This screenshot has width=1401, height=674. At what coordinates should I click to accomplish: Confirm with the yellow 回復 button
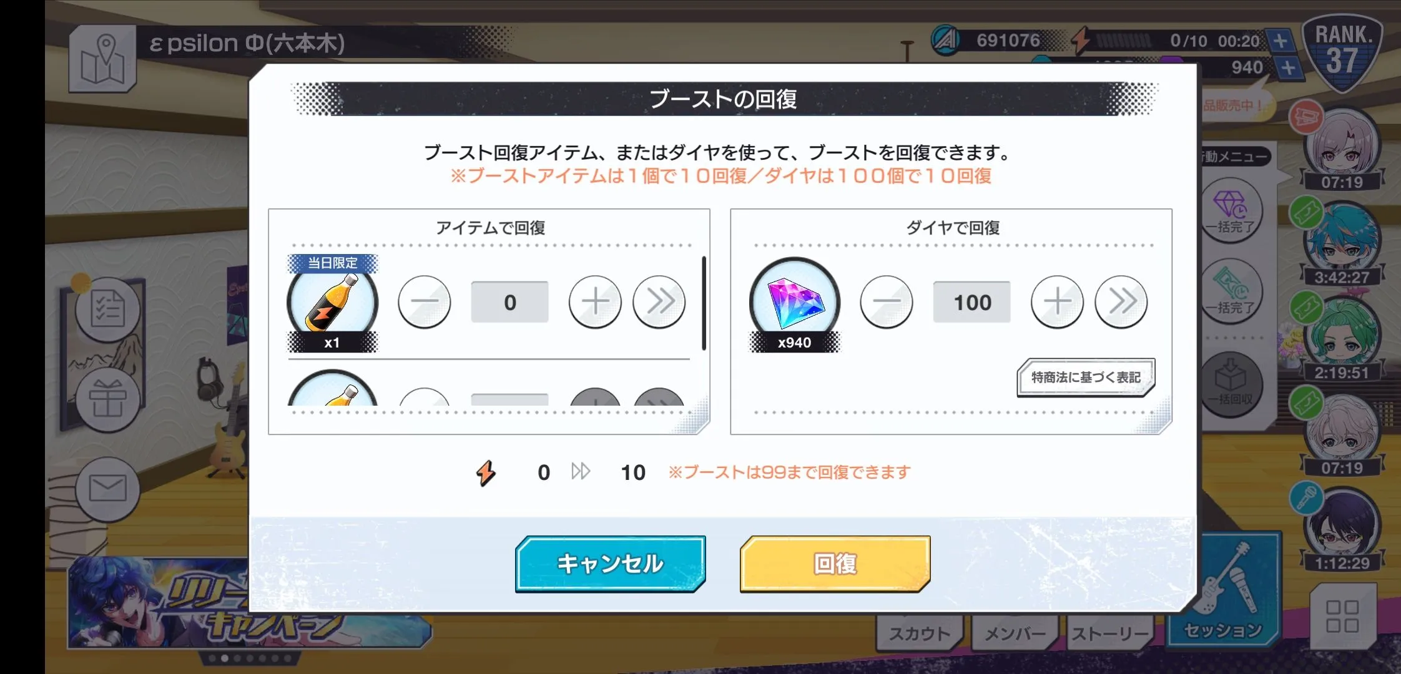pos(835,564)
